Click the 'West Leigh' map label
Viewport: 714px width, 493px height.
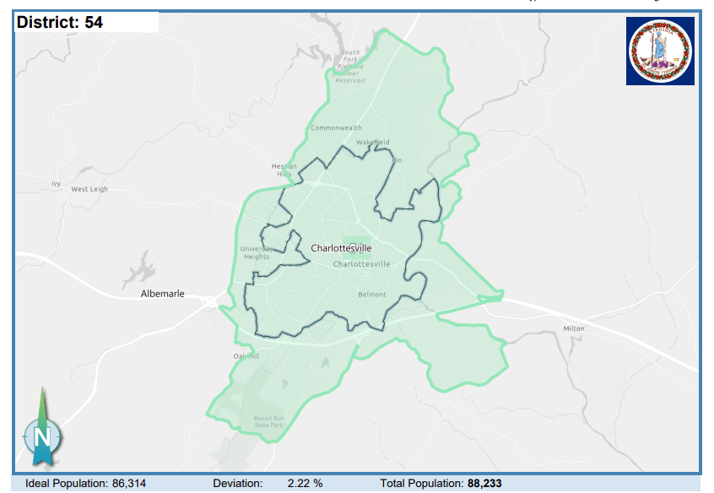coord(89,188)
